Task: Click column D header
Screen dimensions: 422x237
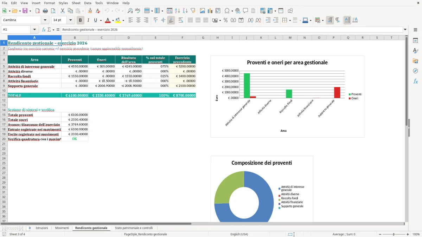Action: coord(129,38)
